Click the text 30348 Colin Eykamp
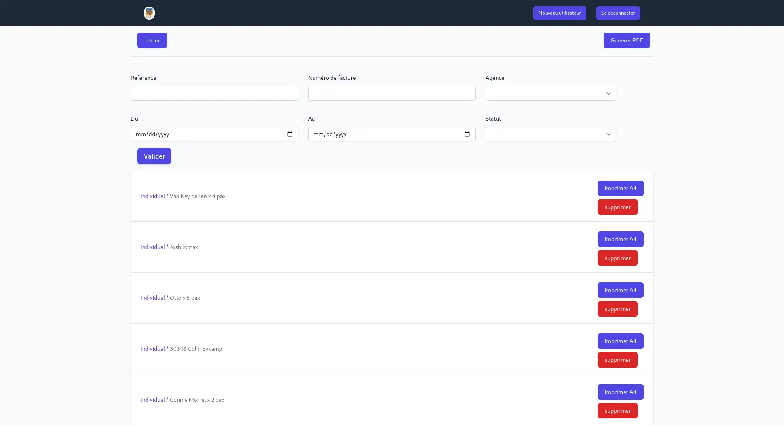 [196, 349]
